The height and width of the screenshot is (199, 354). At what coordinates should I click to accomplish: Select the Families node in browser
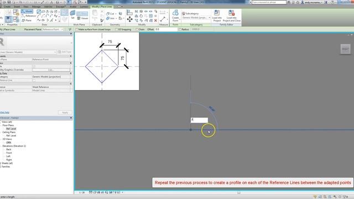point(6,166)
